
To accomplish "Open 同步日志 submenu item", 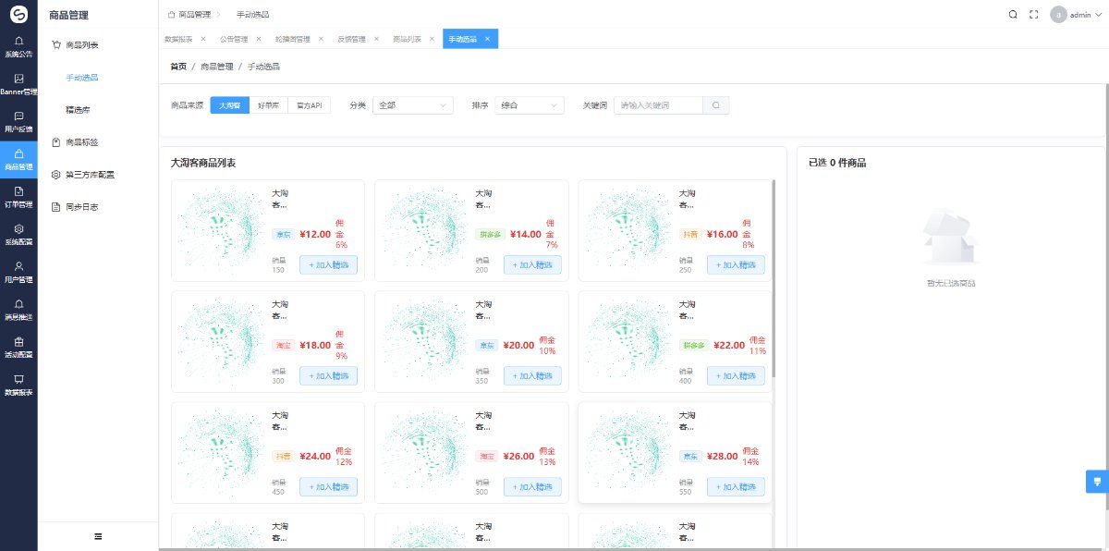I will pos(98,207).
